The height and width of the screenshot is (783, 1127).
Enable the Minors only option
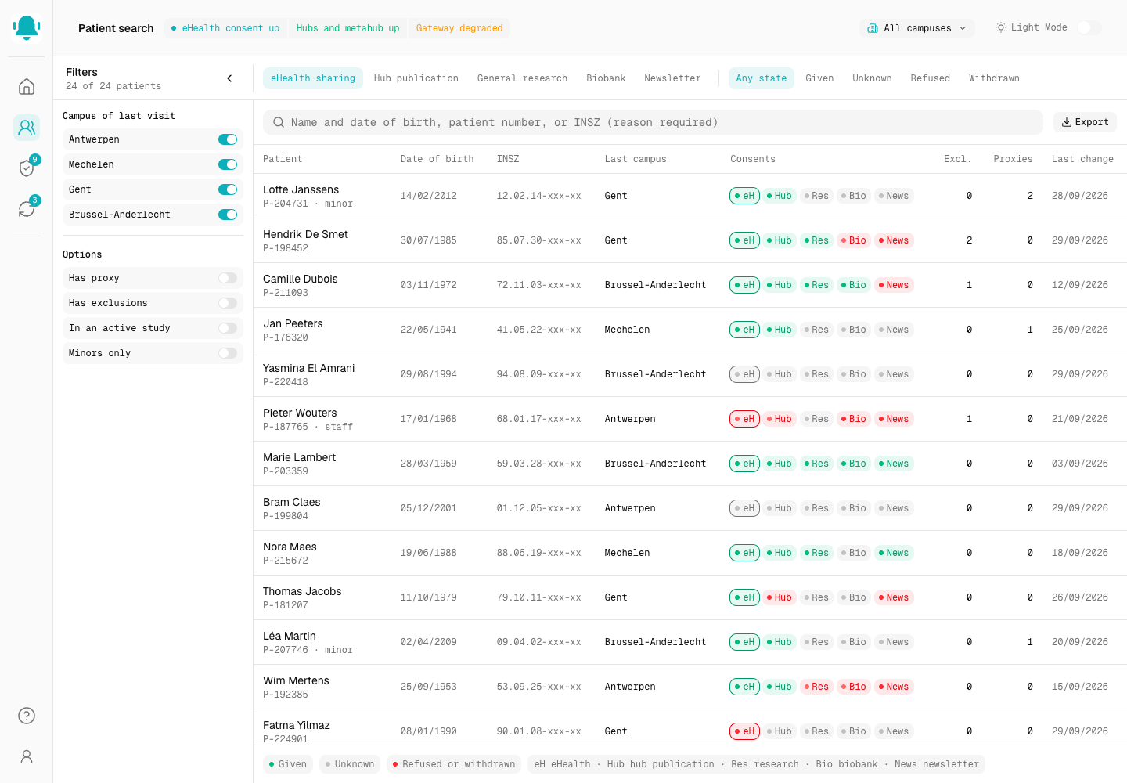point(228,353)
